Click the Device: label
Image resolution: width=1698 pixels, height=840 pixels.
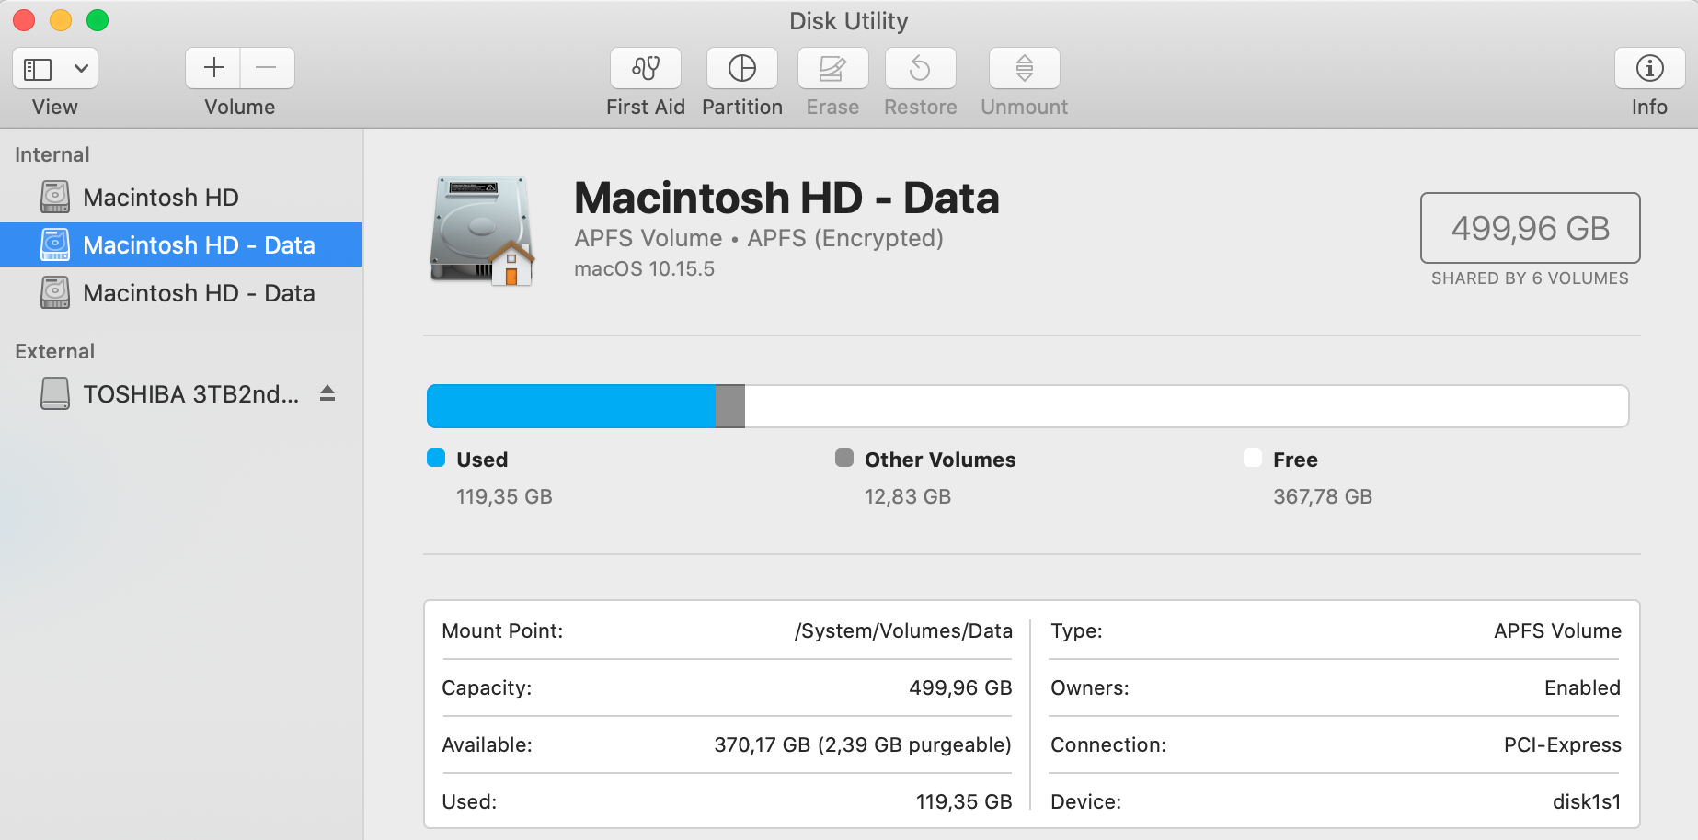click(x=1085, y=802)
